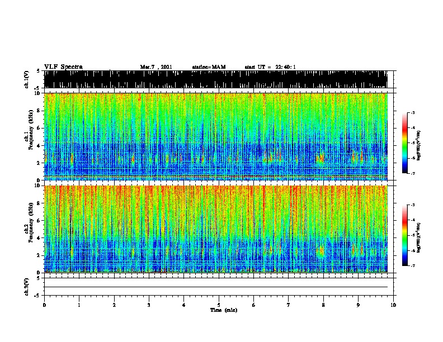This screenshot has height=342, width=443.
Task: Click time axis tick label "0"
Action: (44, 305)
